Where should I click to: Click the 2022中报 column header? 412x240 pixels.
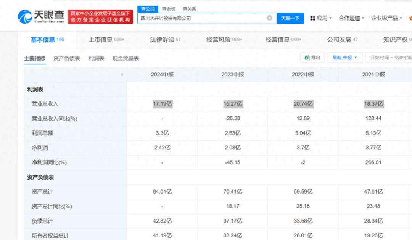(x=303, y=75)
